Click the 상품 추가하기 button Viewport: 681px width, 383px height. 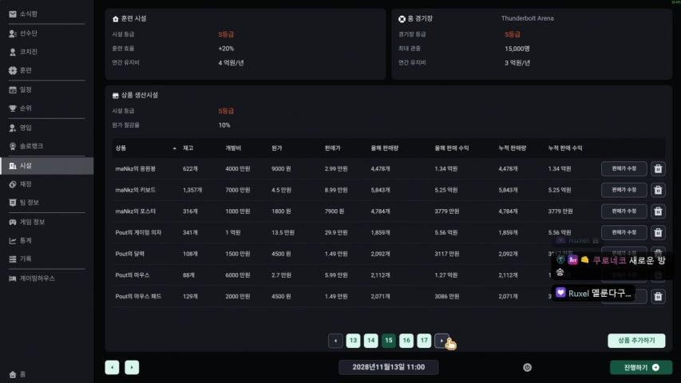pyautogui.click(x=636, y=341)
